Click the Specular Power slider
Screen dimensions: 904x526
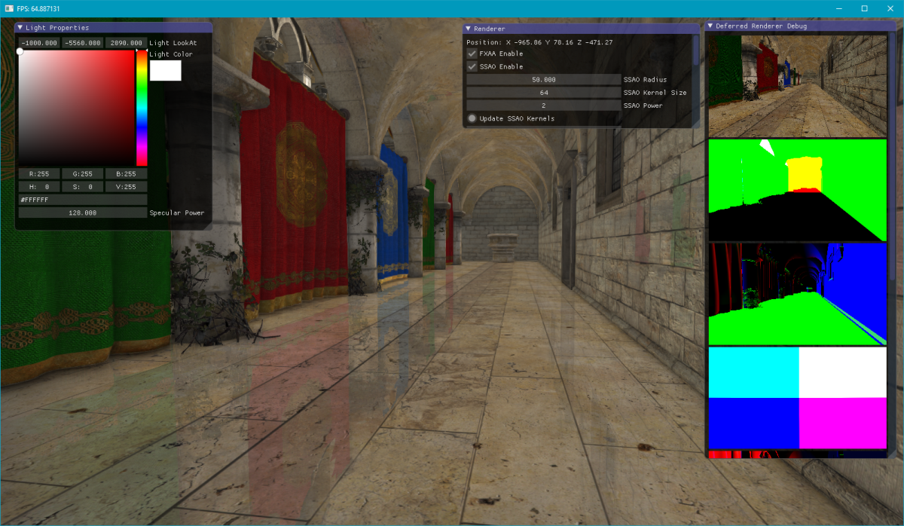pyautogui.click(x=81, y=212)
